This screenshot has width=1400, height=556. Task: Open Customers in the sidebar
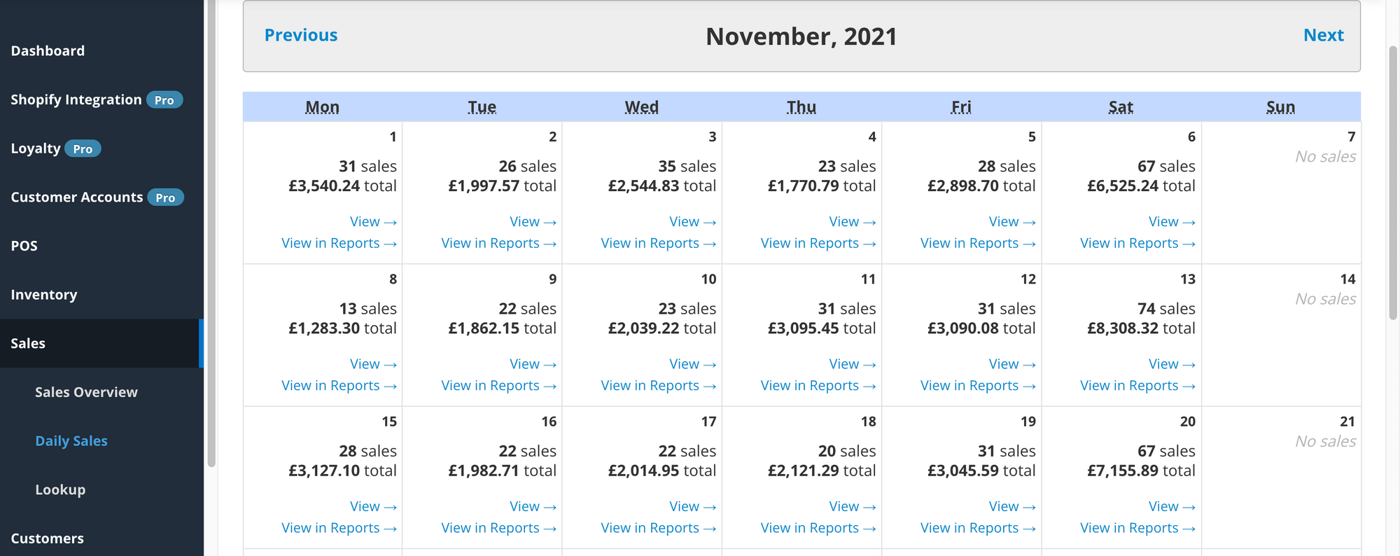pos(48,538)
